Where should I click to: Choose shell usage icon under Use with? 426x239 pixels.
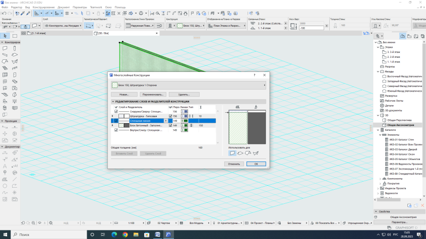click(x=256, y=153)
